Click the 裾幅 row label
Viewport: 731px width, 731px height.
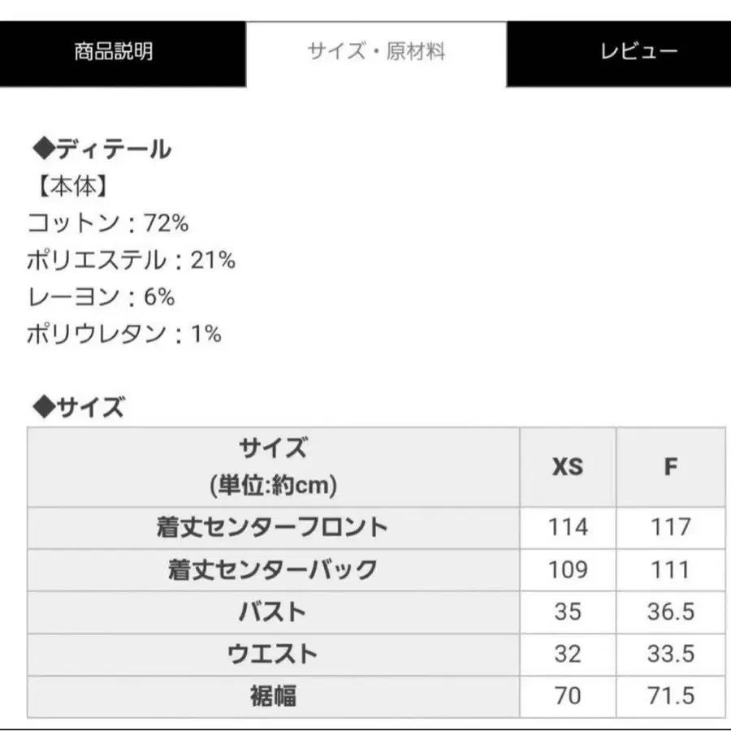pyautogui.click(x=273, y=697)
